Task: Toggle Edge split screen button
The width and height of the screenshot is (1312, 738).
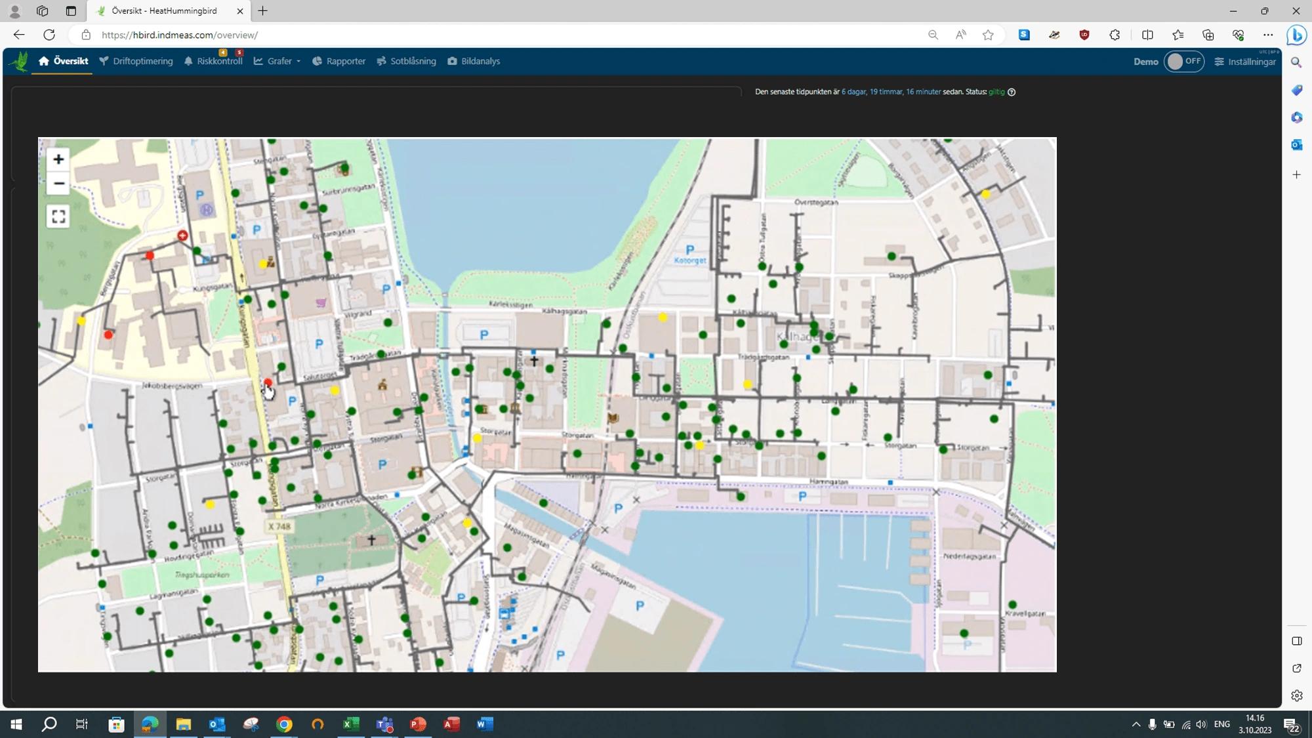Action: click(1147, 35)
